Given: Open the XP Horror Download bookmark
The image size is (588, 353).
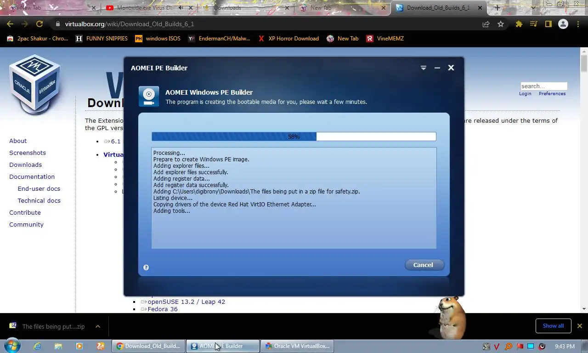Looking at the screenshot, I should (x=288, y=39).
